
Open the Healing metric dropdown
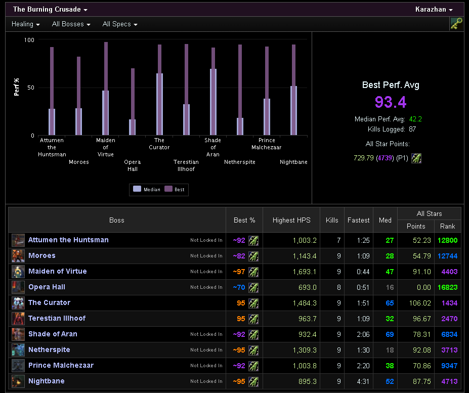pos(25,24)
